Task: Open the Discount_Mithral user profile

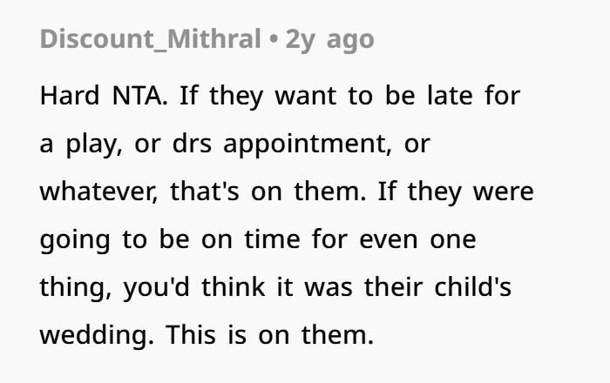Action: click(x=150, y=39)
